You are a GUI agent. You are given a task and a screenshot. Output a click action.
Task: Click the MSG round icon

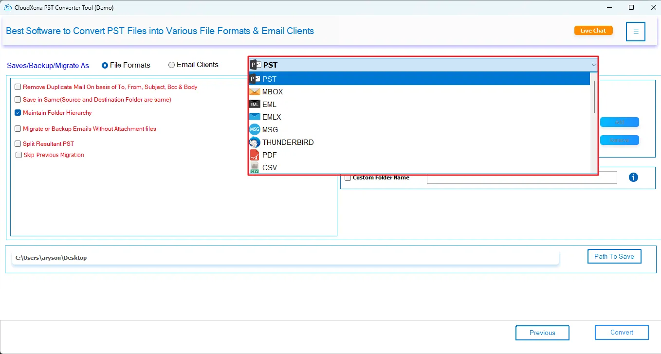pos(255,130)
